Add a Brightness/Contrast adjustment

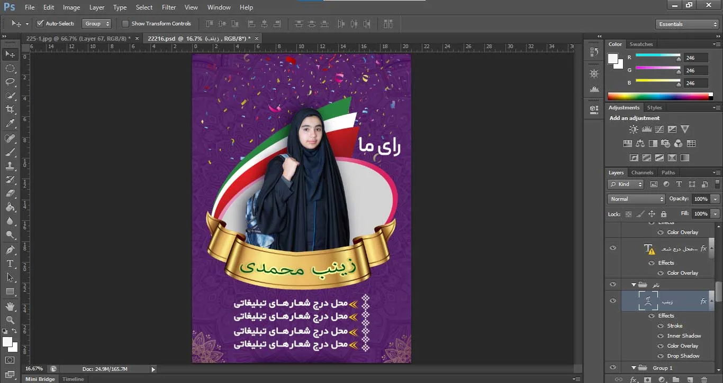coord(634,129)
